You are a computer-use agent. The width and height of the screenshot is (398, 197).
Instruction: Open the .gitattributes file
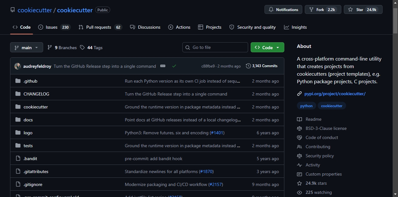(x=36, y=171)
